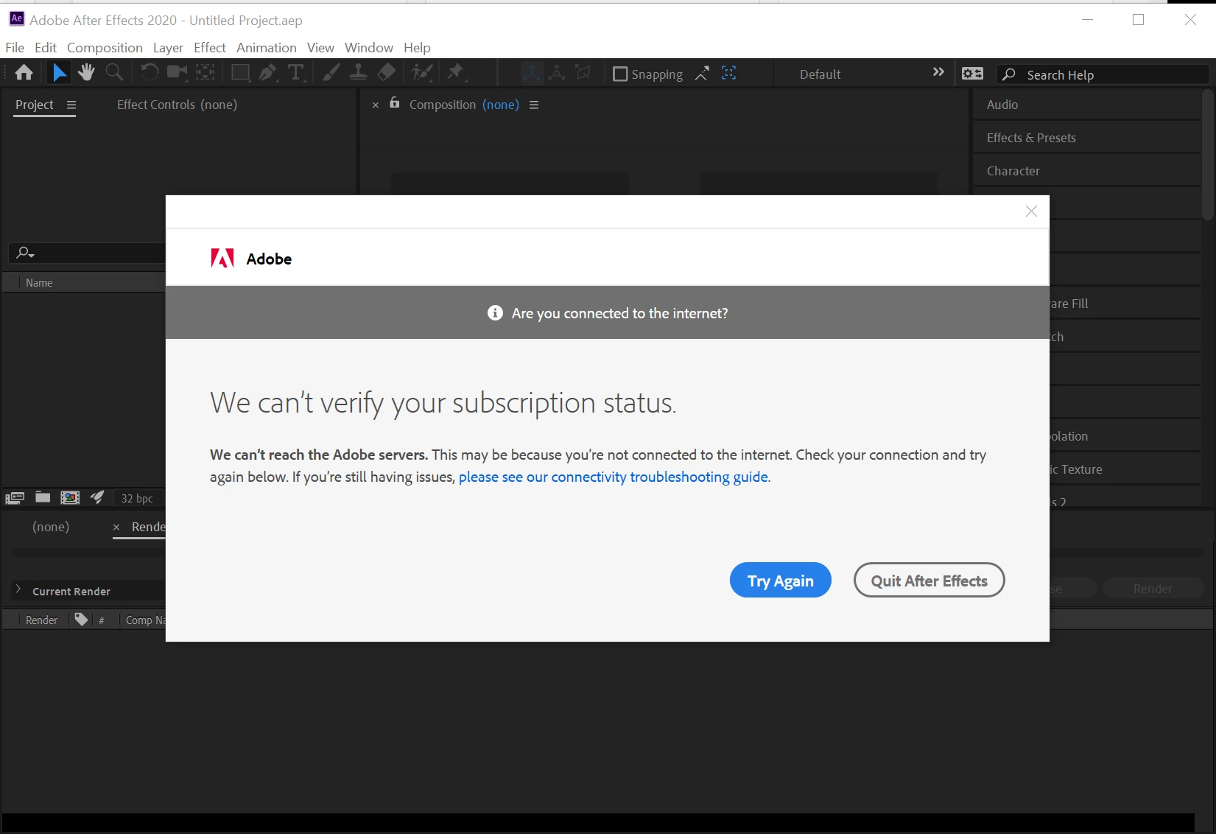Switch to the Effect Controls tab

pos(177,105)
